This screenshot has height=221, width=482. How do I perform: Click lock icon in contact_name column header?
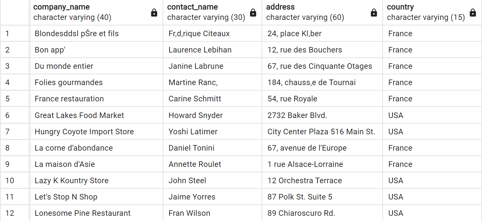(253, 13)
